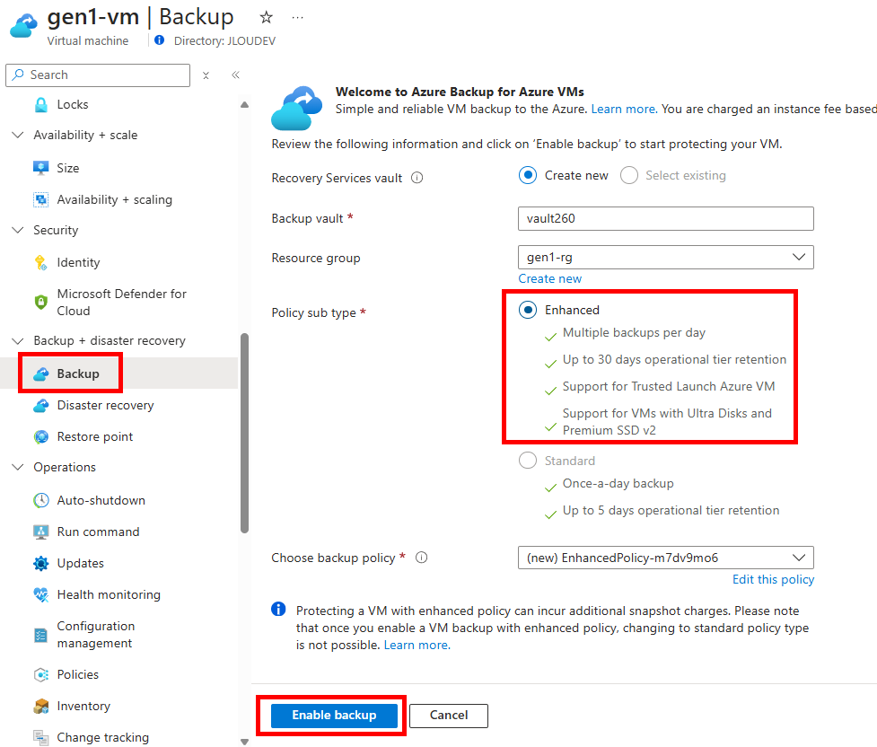Click the Health monitoring heart icon
Screen dimensions: 877x747
pyautogui.click(x=40, y=594)
